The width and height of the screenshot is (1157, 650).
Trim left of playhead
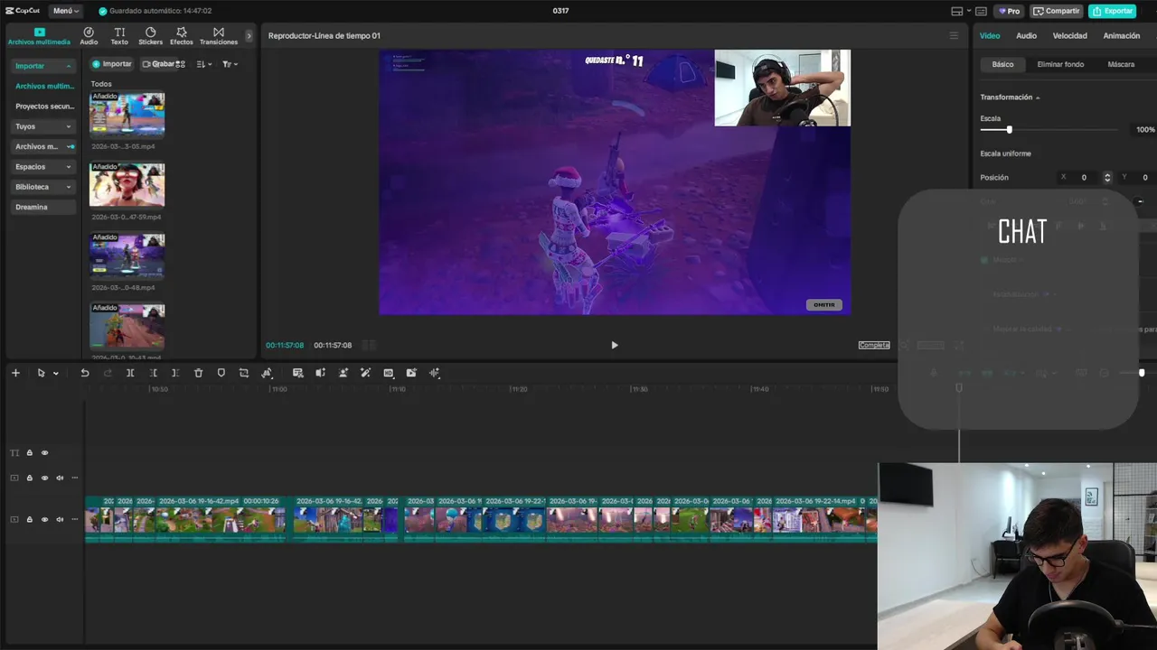153,373
